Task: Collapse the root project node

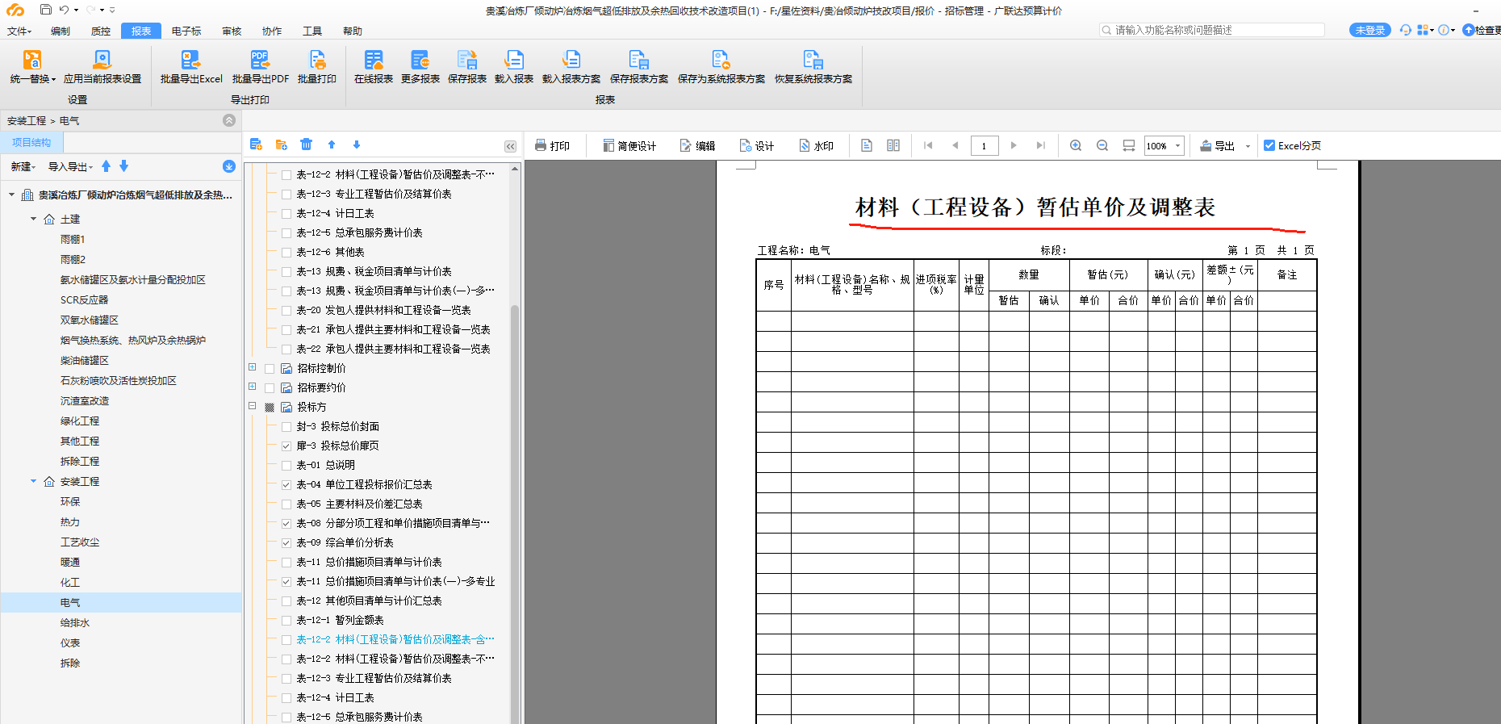Action: (x=11, y=195)
